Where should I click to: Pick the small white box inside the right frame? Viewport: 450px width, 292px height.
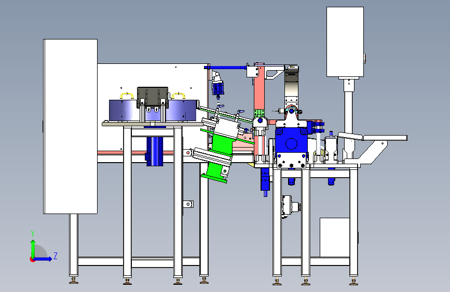[335, 237]
